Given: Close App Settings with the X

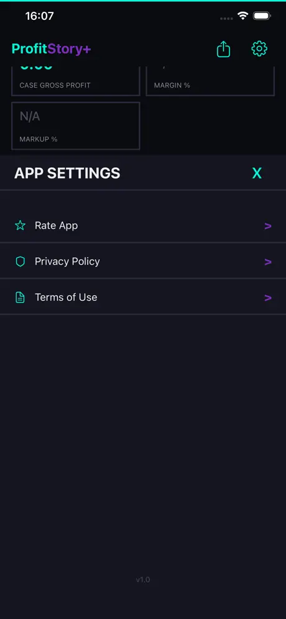Looking at the screenshot, I should [257, 173].
